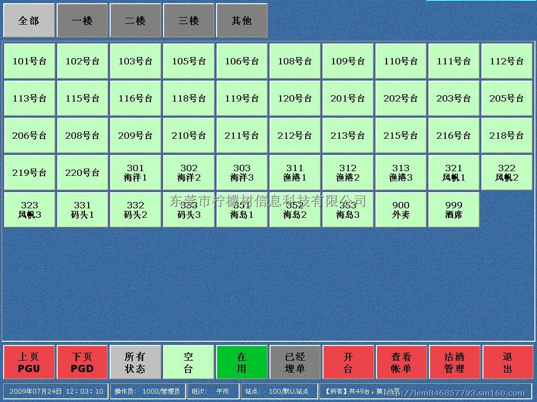Open the 900 外卖 takeout table
This screenshot has width=537, height=402.
(x=401, y=210)
